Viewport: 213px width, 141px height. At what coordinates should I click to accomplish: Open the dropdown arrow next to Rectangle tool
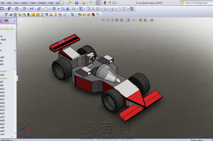tap(5, 9)
